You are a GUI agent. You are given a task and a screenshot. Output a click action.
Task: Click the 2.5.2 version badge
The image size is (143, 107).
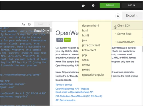(60, 40)
